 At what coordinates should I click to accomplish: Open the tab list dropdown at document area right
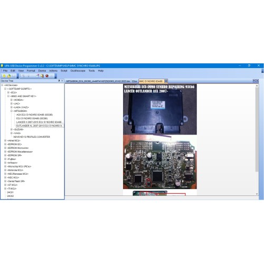tap(254, 81)
